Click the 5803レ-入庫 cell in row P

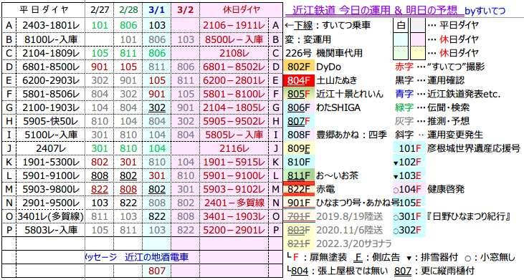coord(51,230)
